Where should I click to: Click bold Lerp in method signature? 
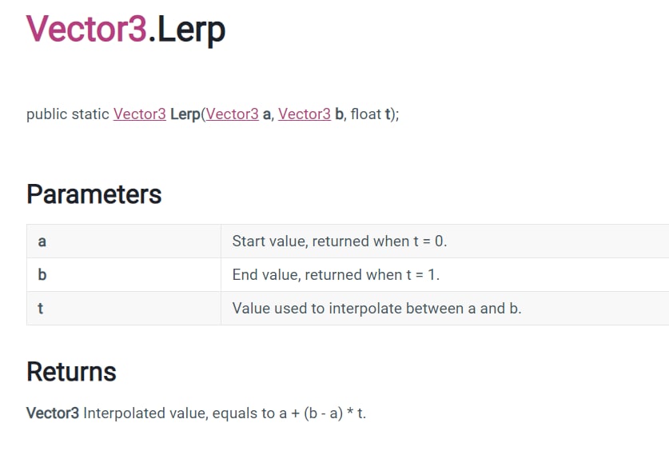(x=185, y=114)
